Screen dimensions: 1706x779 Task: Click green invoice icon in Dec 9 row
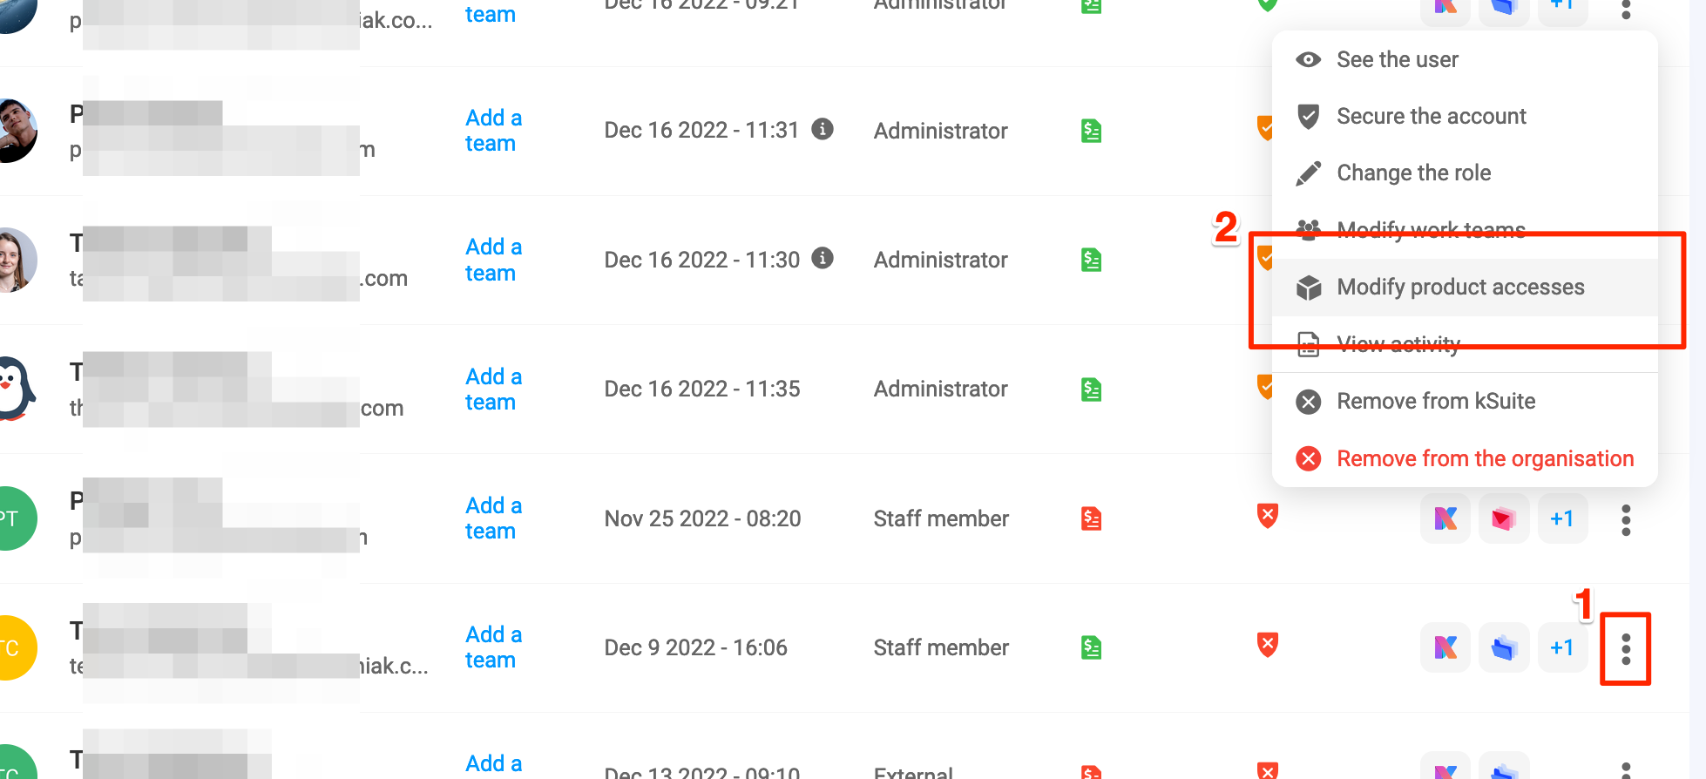tap(1091, 647)
